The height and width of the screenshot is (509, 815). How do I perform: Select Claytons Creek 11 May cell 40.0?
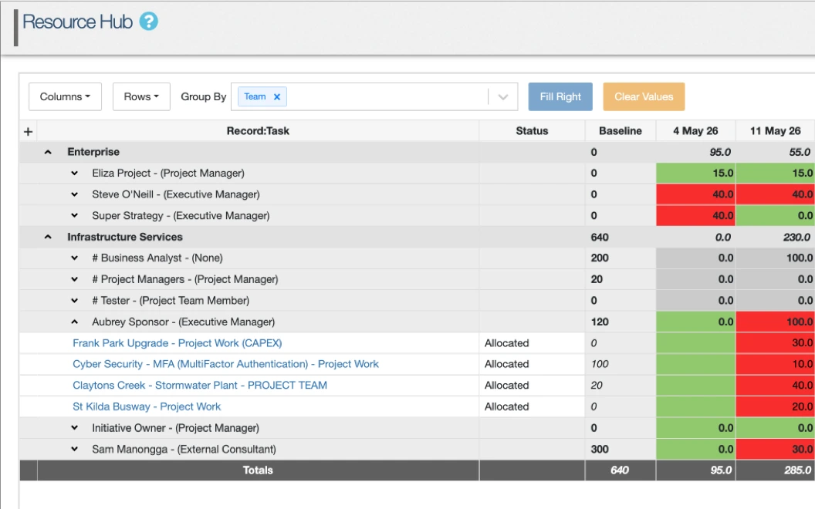(775, 386)
